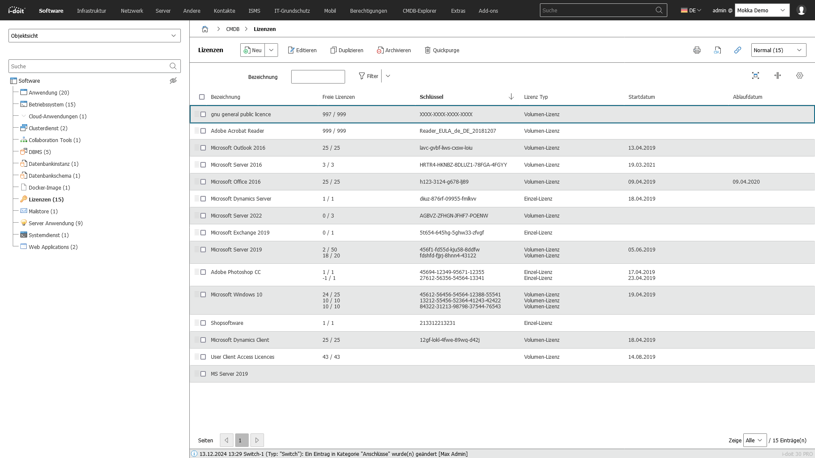Open the Infrastruktur menu
Screen dimensions: 815x458
(92, 11)
